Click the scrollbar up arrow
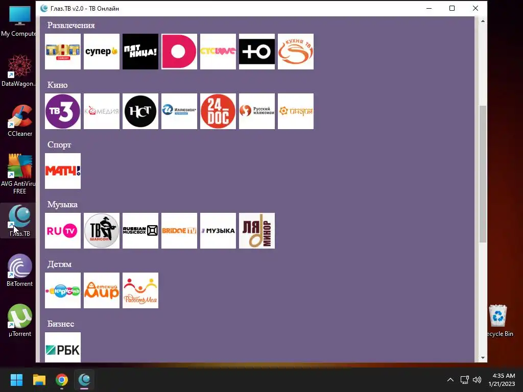The width and height of the screenshot is (523, 392). pyautogui.click(x=483, y=21)
